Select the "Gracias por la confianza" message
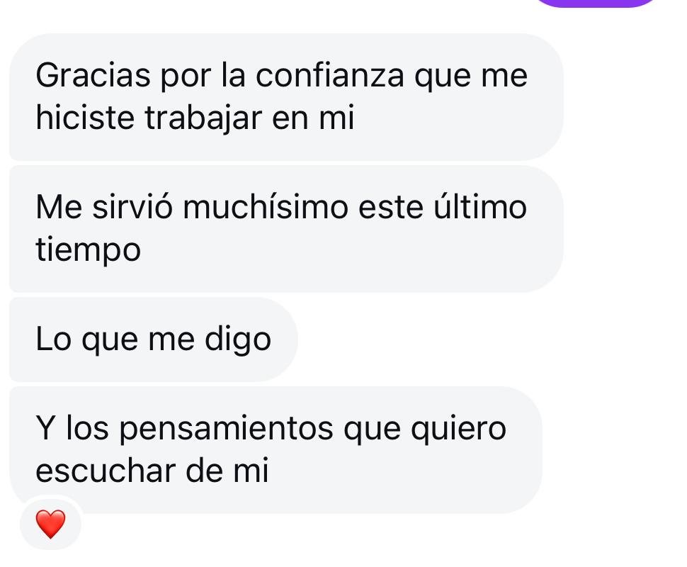This screenshot has width=687, height=567. [286, 97]
